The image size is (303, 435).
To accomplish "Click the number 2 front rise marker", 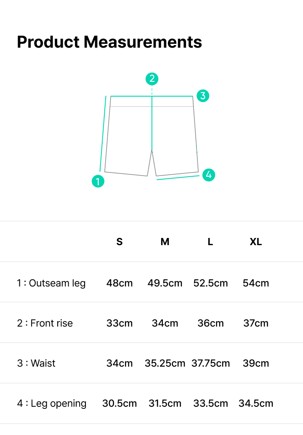I will tap(152, 78).
